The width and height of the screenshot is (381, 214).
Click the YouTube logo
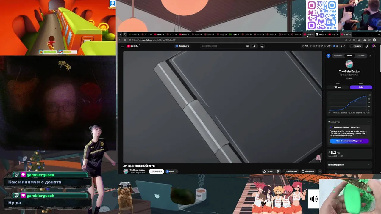pos(133,46)
